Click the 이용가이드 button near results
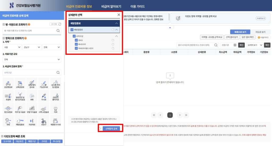272x146 pixels. [263, 37]
